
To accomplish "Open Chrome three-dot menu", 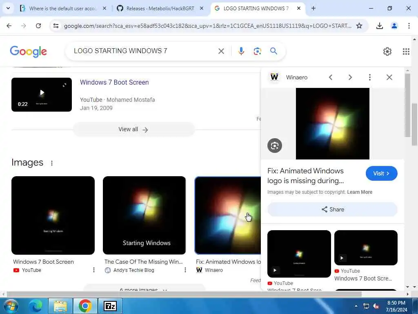I will coord(409,26).
